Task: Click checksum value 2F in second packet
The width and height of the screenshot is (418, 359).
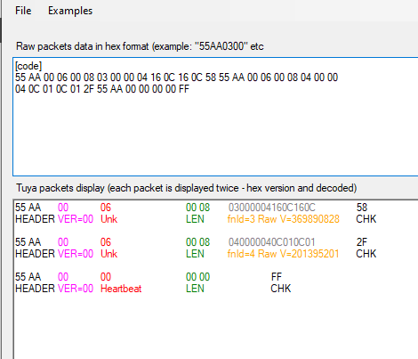Action: (x=362, y=242)
